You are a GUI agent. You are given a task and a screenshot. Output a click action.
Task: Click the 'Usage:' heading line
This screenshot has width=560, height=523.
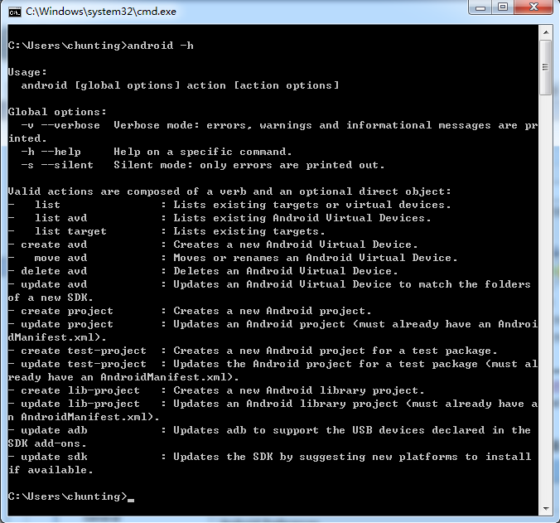(x=27, y=72)
